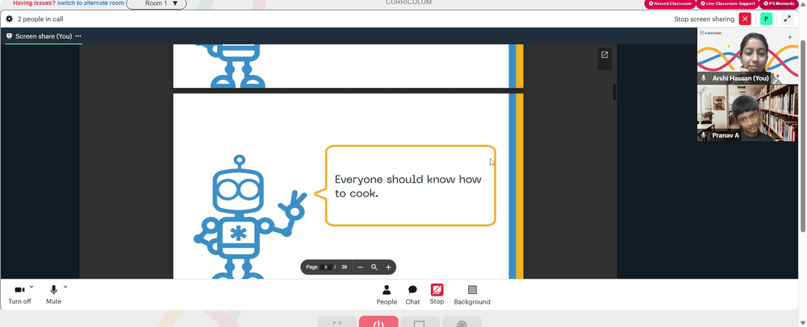Turn off the camera
The height and width of the screenshot is (327, 807).
[19, 295]
